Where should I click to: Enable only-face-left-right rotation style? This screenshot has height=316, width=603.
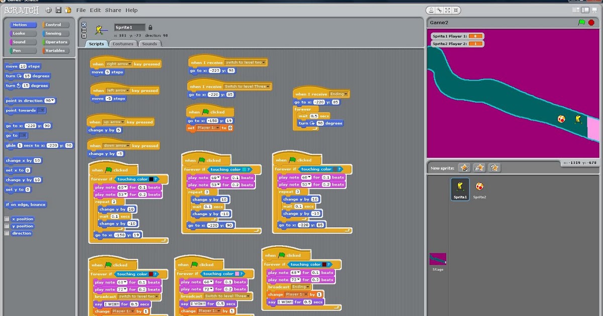tap(84, 30)
